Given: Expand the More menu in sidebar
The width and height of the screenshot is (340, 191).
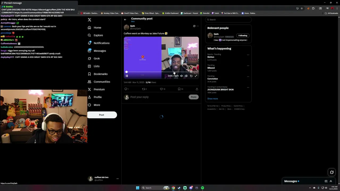Looking at the screenshot, I should [x=94, y=105].
